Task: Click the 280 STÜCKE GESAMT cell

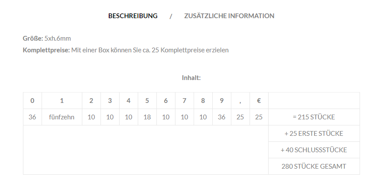Action: click(x=314, y=166)
